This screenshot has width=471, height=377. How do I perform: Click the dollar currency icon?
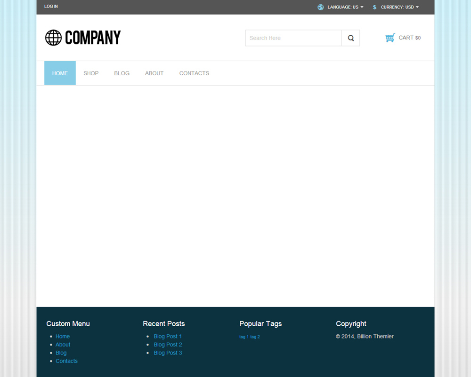click(374, 7)
